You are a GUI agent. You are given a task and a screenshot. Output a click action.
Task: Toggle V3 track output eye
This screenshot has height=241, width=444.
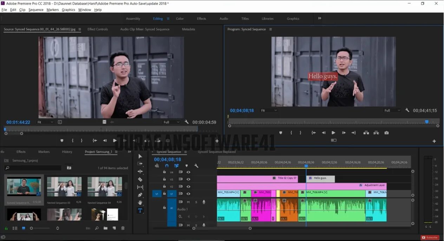coord(188,179)
